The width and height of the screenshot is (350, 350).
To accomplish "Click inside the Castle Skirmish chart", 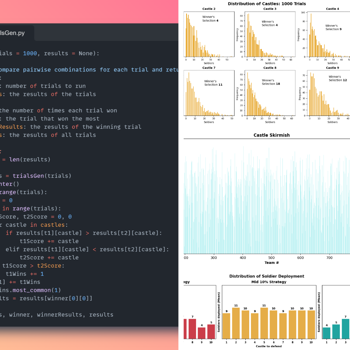I will click(266, 199).
